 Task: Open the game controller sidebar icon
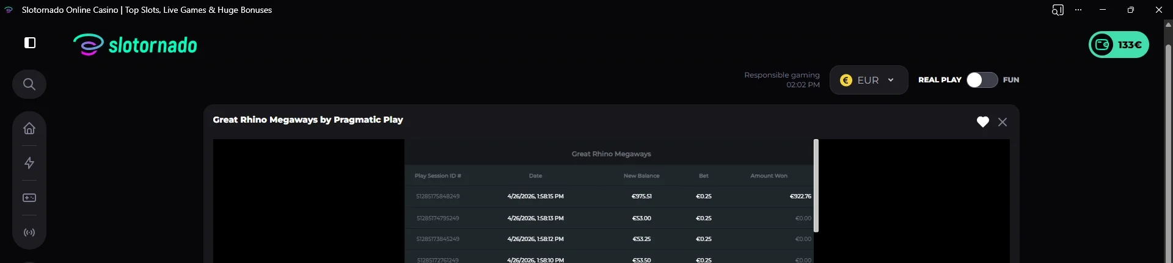pos(29,198)
